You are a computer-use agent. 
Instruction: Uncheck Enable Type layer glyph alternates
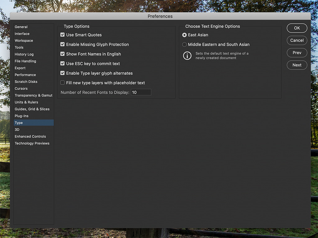tap(62, 74)
